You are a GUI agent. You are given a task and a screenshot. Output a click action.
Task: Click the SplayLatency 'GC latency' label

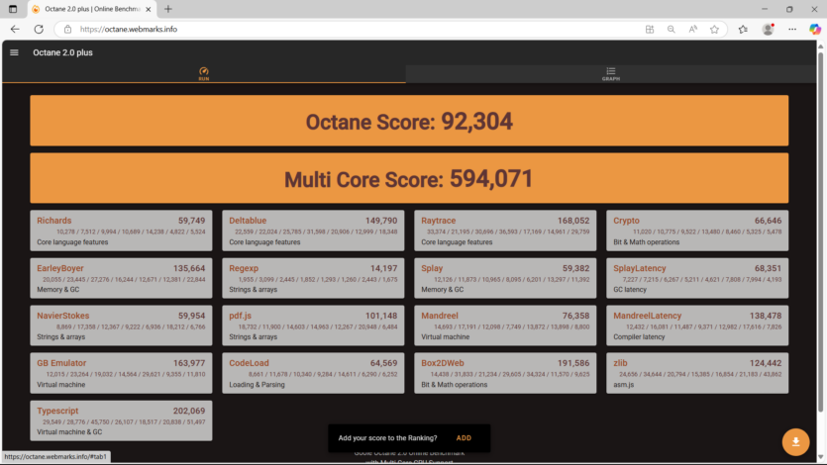click(629, 290)
